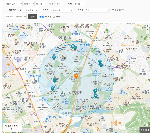The height and width of the screenshot is (133, 152).
Task: Click the GS칼텍스 gas station icon near 현대1차아파트
Action: 45,69
